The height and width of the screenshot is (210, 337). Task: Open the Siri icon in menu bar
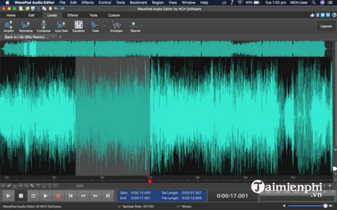point(323,3)
